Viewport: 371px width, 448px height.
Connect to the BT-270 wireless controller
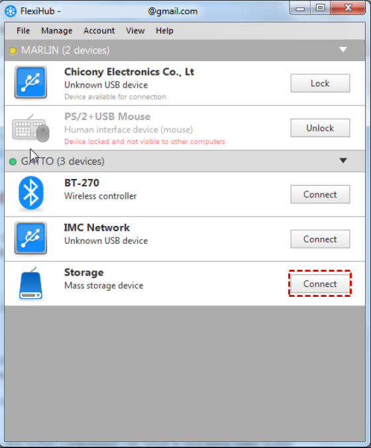click(x=320, y=194)
